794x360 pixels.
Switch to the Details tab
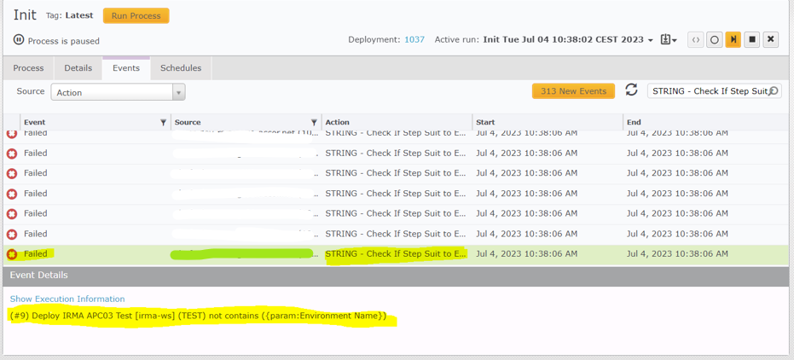(x=78, y=68)
